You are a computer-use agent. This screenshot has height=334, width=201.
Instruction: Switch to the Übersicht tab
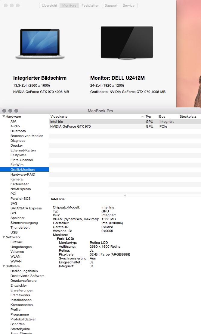(x=49, y=5)
